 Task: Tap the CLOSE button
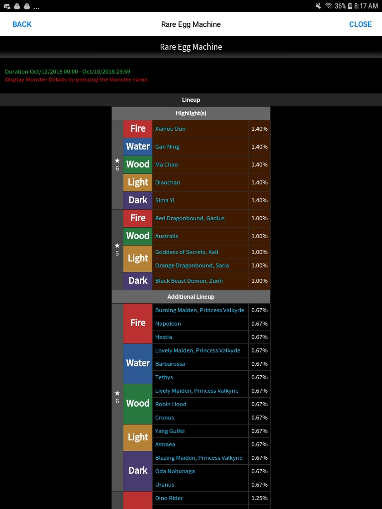(360, 24)
